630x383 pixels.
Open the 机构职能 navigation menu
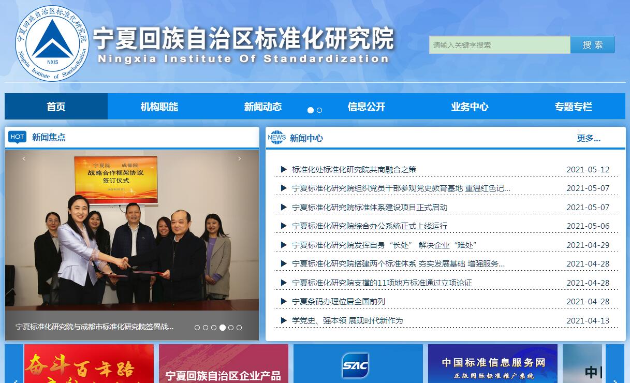pyautogui.click(x=159, y=107)
